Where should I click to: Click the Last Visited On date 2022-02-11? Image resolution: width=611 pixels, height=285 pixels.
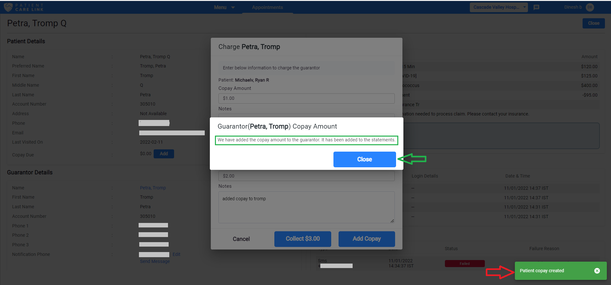tap(151, 142)
